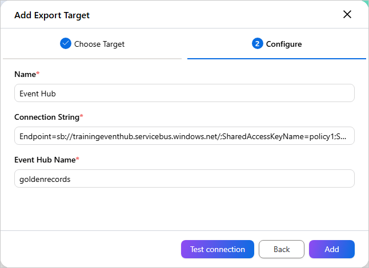Click the Add Export Target title
This screenshot has height=268, width=369.
pyautogui.click(x=52, y=15)
